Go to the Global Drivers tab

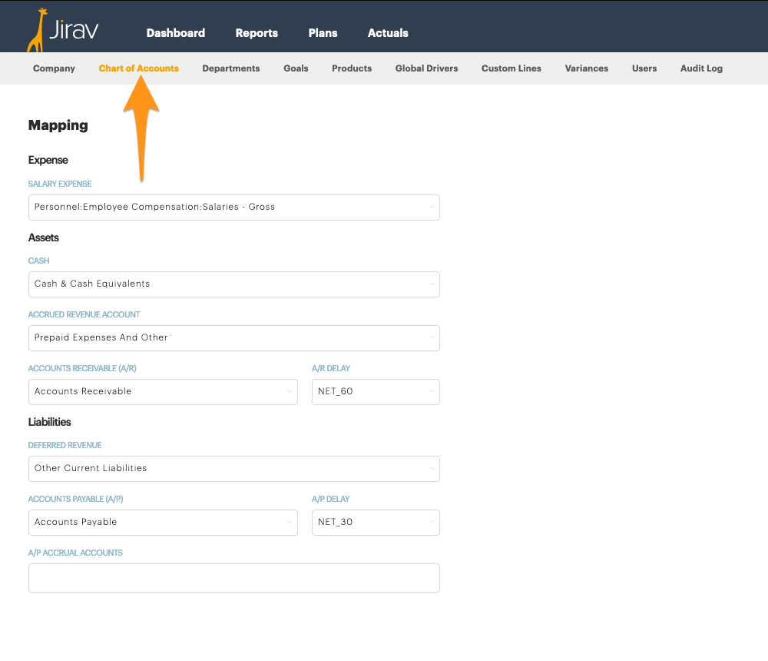[426, 68]
